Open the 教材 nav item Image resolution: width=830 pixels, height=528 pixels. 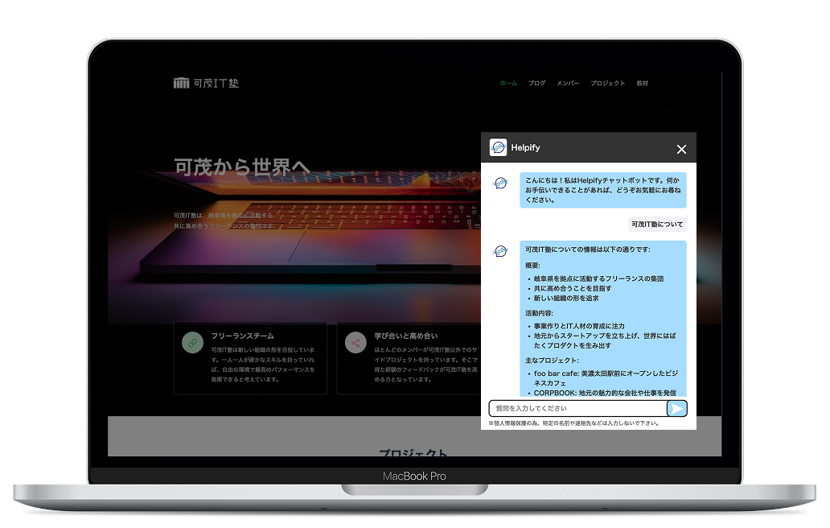tap(642, 83)
